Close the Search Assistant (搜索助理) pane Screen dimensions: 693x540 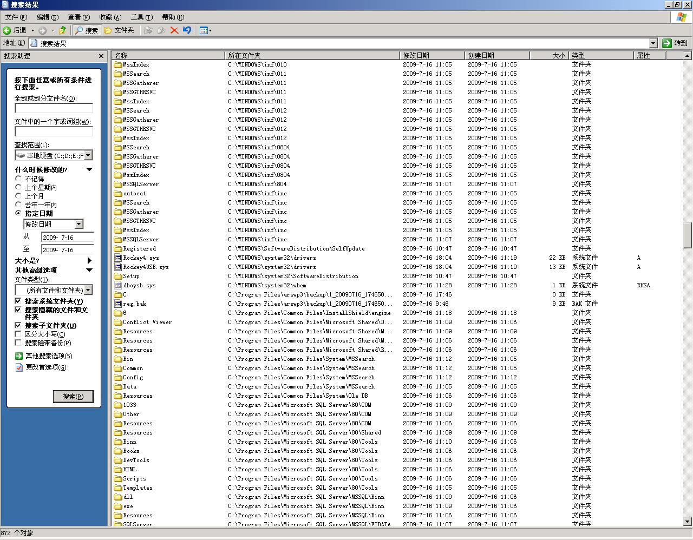[x=101, y=56]
